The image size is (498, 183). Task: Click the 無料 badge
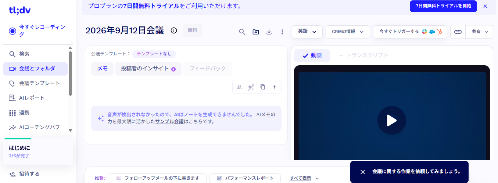pos(193,30)
